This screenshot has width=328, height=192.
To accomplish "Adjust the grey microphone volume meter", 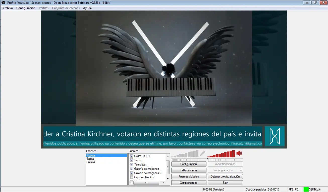I will (185, 154).
